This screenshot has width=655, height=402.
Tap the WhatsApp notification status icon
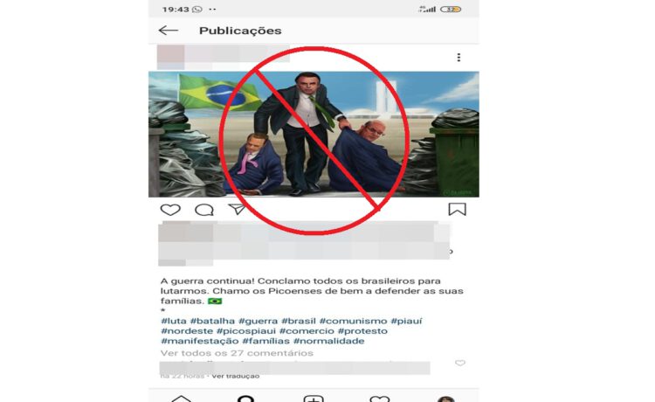click(x=196, y=10)
